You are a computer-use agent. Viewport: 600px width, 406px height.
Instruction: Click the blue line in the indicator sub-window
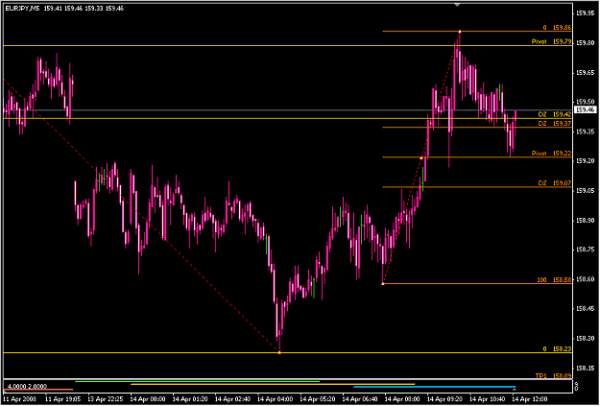pyautogui.click(x=434, y=387)
